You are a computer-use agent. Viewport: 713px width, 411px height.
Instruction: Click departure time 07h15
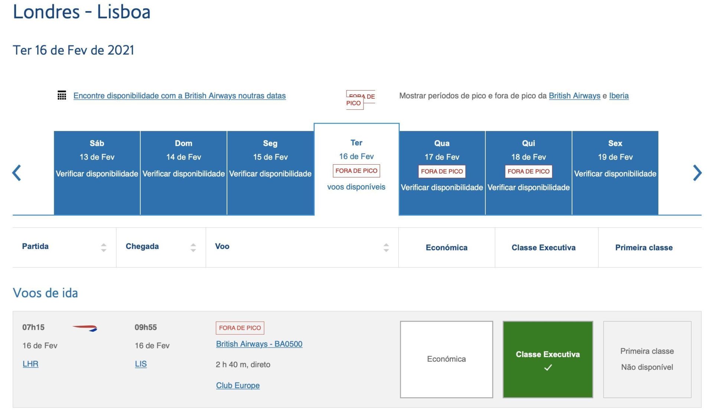(33, 327)
